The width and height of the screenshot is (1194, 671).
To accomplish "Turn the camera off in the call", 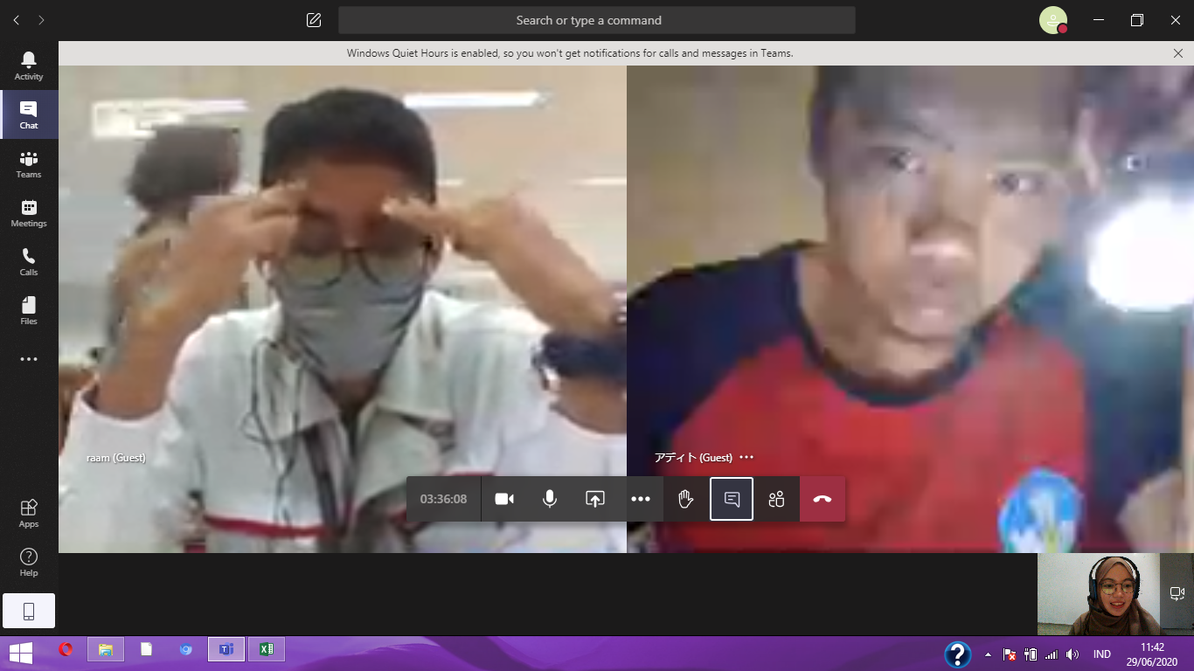I will tap(504, 499).
